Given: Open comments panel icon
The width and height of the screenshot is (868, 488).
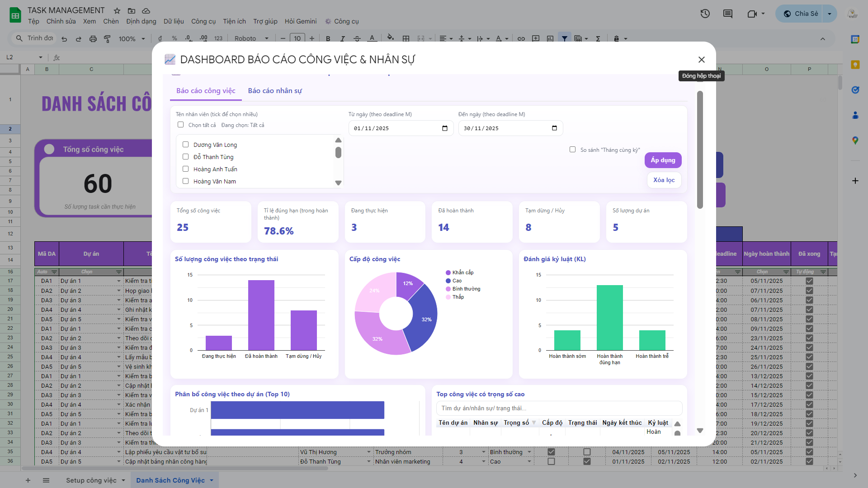Looking at the screenshot, I should 727,14.
